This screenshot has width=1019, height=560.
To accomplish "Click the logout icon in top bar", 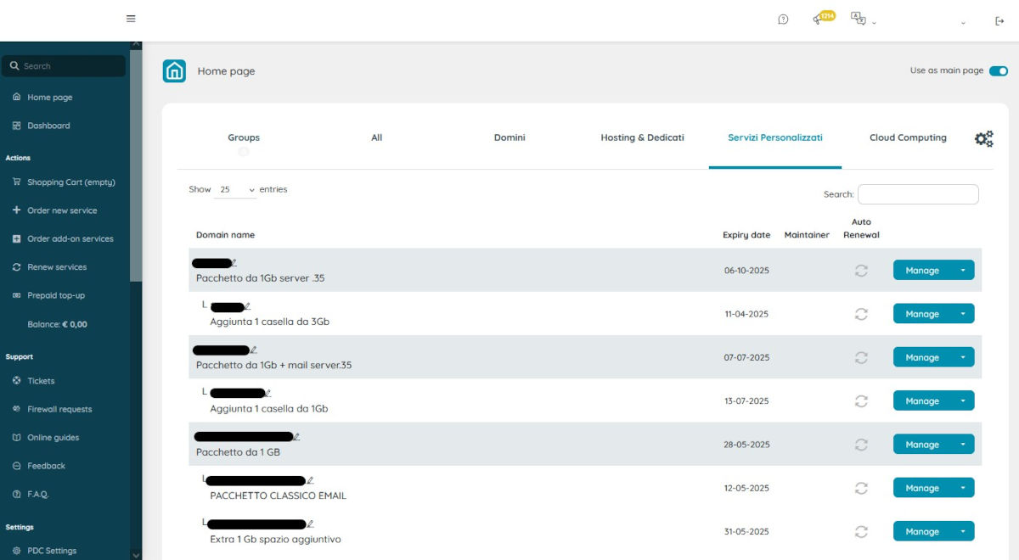I will (999, 21).
